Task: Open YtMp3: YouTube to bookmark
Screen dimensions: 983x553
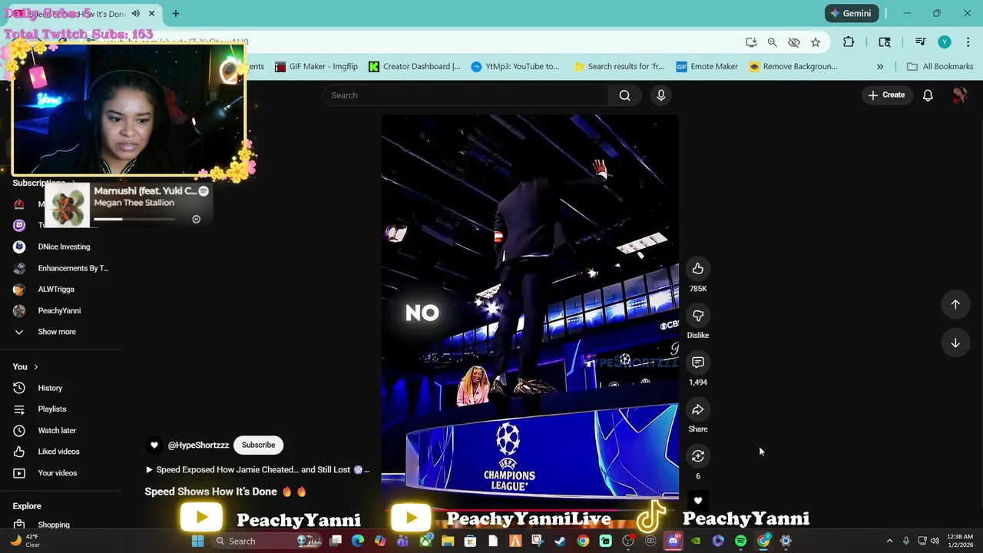Action: pyautogui.click(x=515, y=67)
